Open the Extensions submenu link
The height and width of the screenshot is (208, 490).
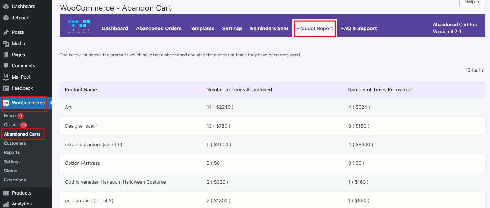pyautogui.click(x=15, y=180)
